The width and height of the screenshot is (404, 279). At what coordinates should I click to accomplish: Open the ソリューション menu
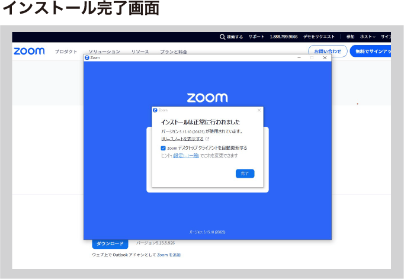point(104,52)
